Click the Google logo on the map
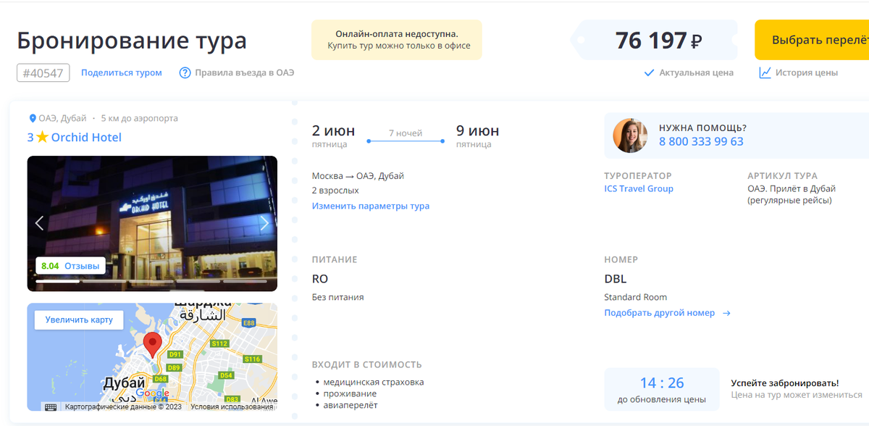The width and height of the screenshot is (869, 426). [x=152, y=393]
